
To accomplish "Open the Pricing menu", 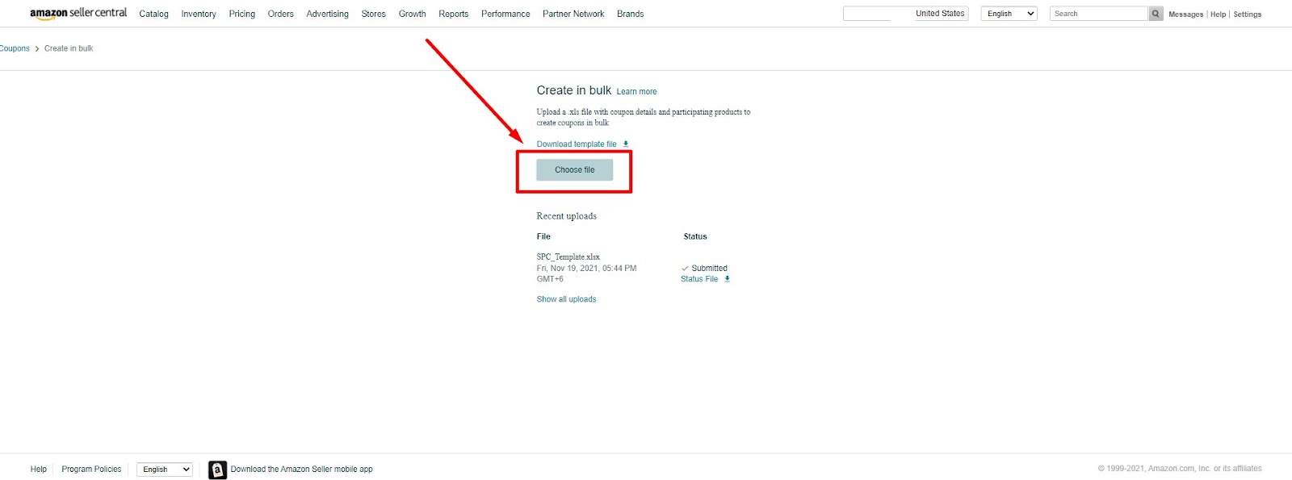I will [241, 14].
